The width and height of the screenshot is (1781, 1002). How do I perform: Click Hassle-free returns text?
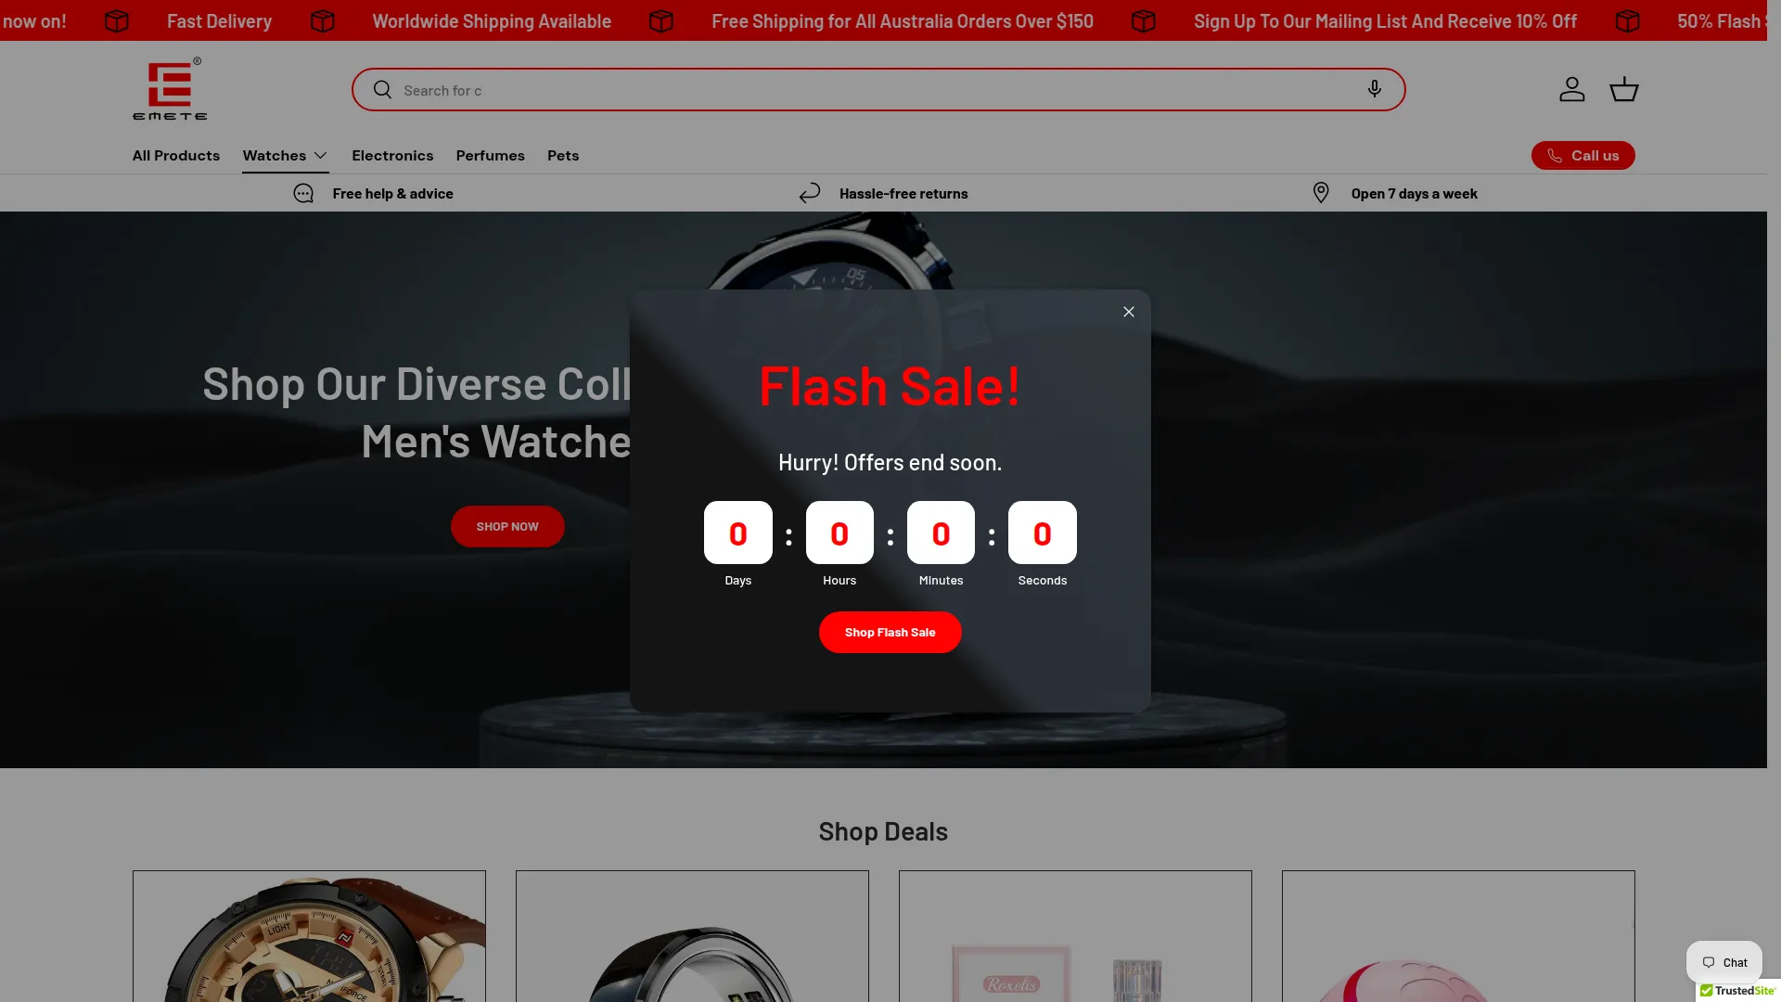click(x=903, y=193)
